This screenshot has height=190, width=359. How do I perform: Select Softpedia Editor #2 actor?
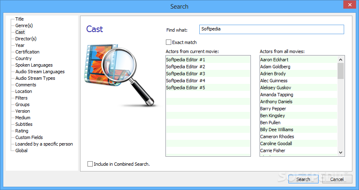[208, 67]
